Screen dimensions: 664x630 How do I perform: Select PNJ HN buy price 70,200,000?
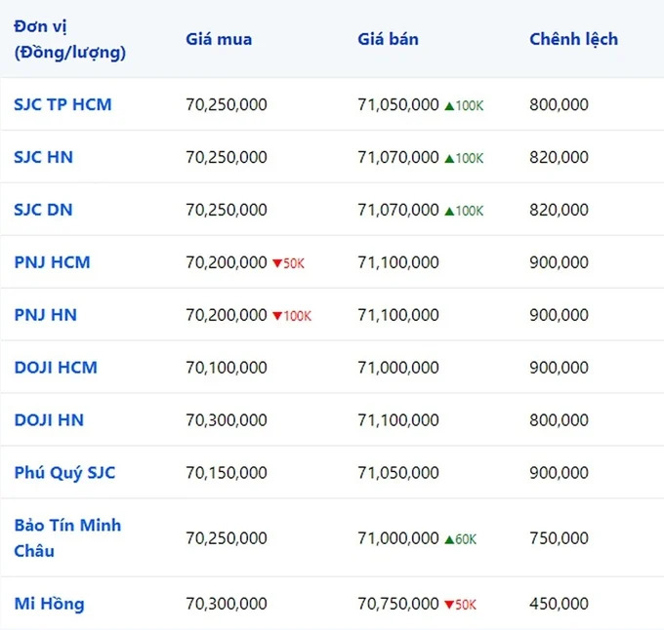click(x=227, y=315)
